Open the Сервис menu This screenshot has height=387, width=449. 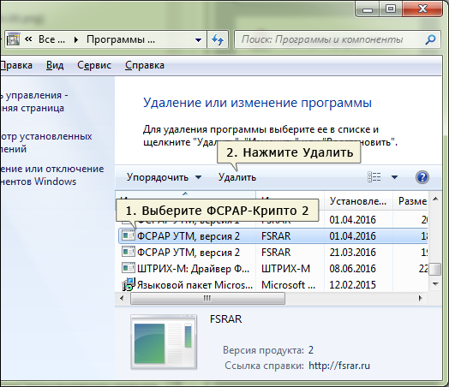pyautogui.click(x=94, y=65)
